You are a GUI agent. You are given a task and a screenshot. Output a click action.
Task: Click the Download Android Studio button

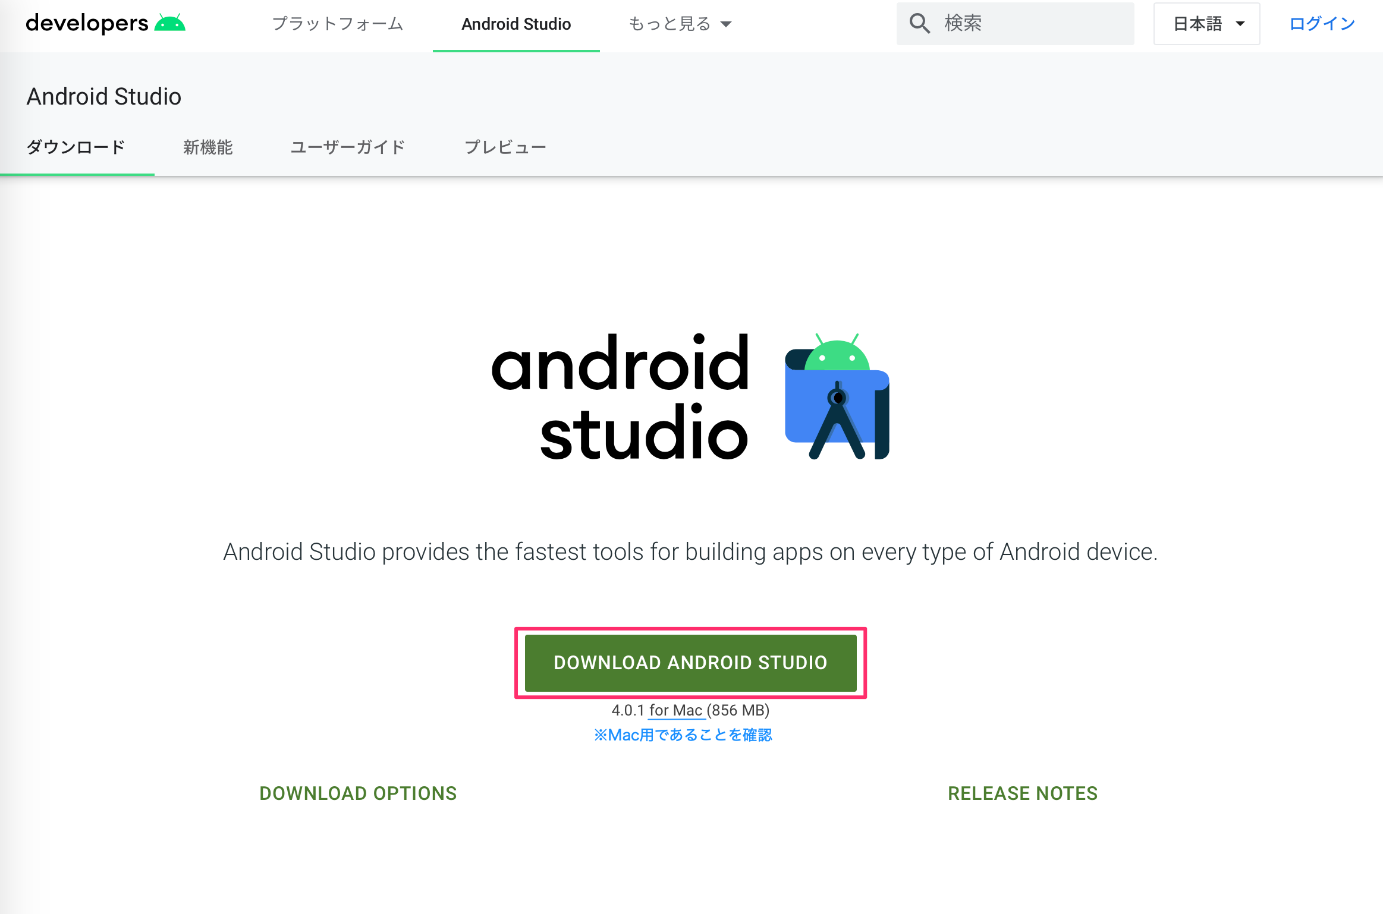click(x=691, y=663)
